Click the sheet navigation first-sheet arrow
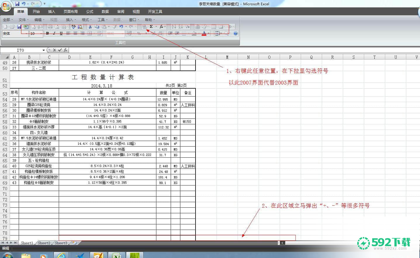 click(3, 243)
